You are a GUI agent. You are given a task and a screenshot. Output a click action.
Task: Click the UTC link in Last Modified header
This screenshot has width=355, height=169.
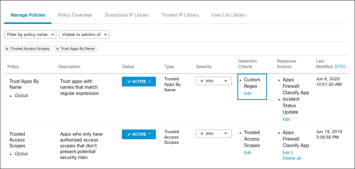tap(340, 67)
